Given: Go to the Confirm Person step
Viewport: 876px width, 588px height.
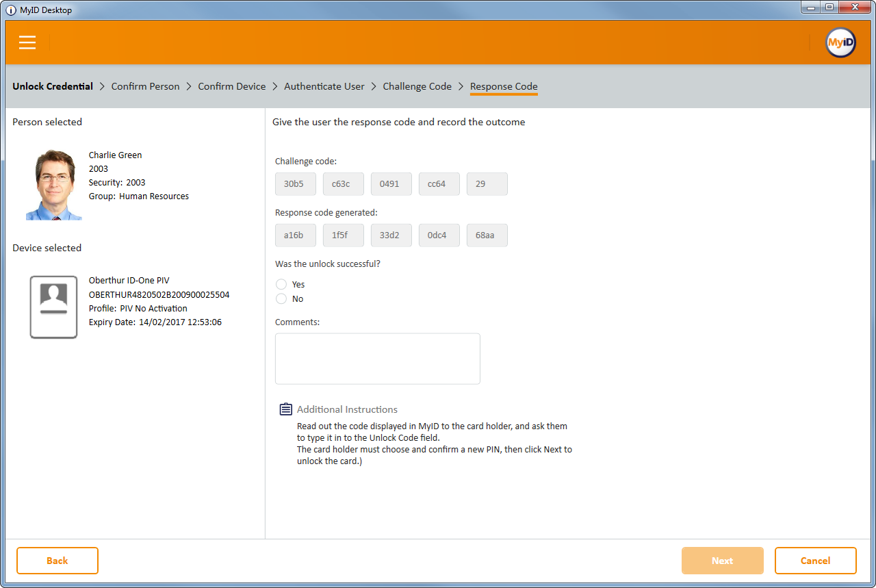Looking at the screenshot, I should pyautogui.click(x=145, y=86).
